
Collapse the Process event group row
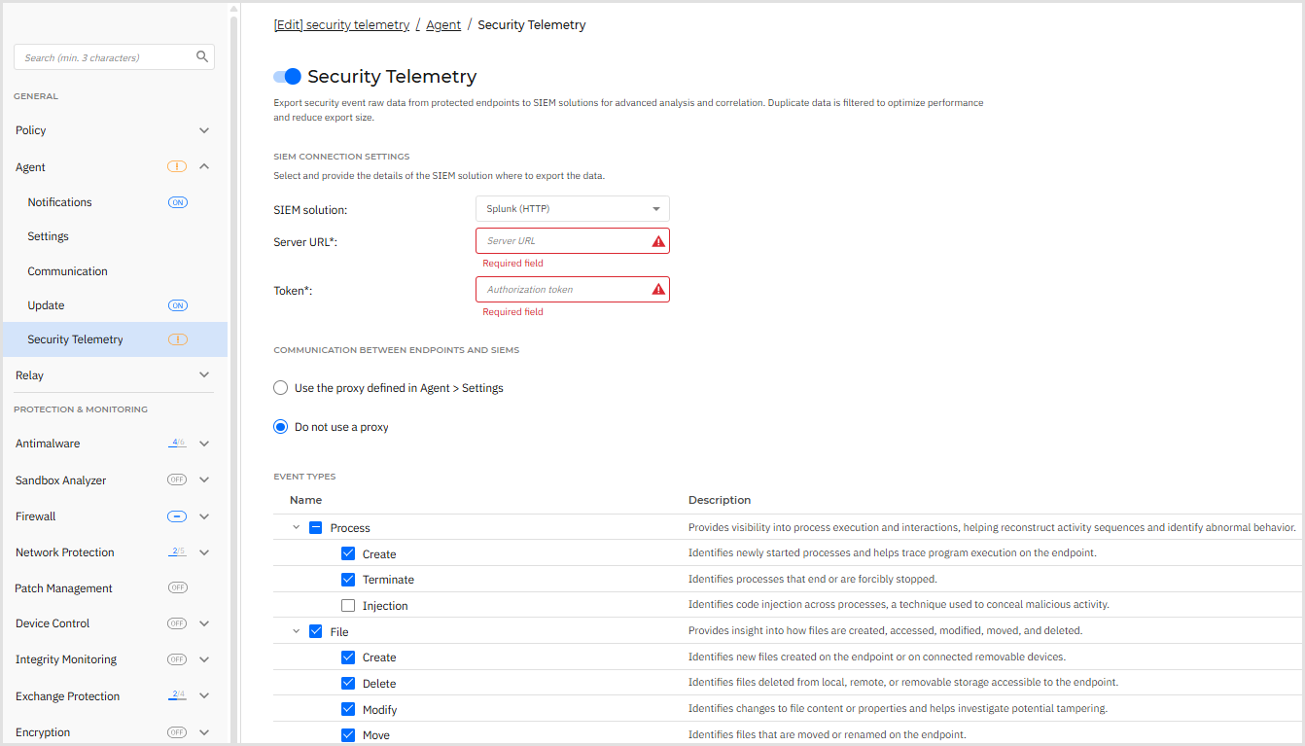[297, 528]
